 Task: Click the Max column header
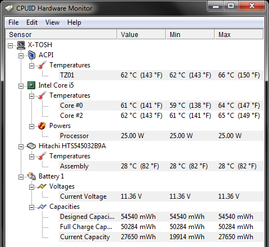239,34
